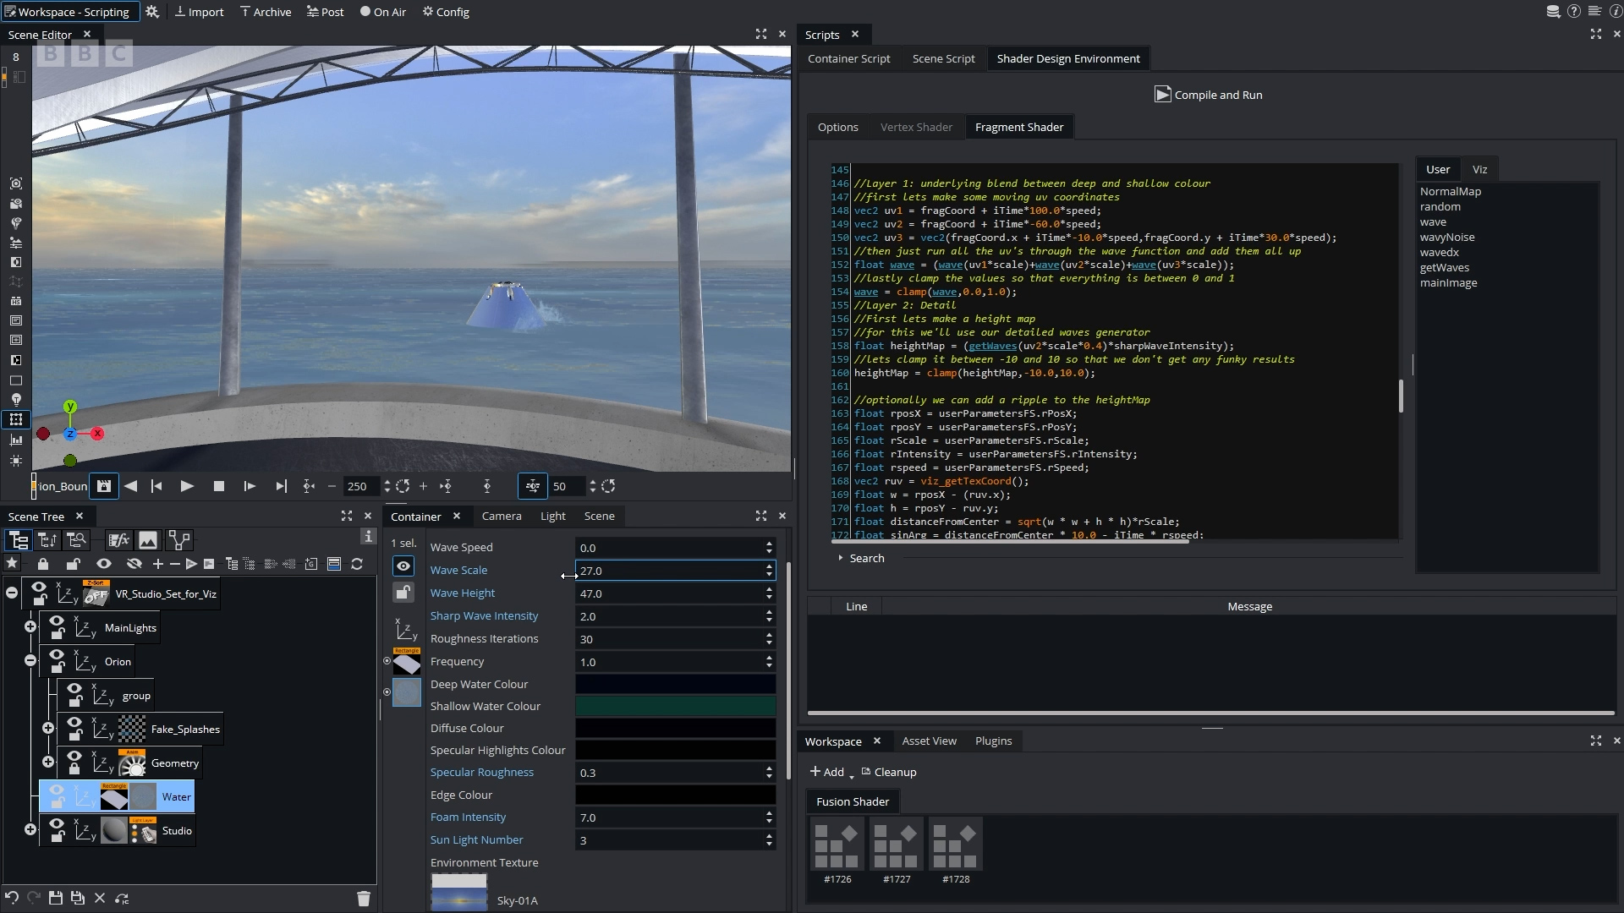Switch to the Vertex Shader tab
Viewport: 1624px width, 913px height.
pos(916,127)
